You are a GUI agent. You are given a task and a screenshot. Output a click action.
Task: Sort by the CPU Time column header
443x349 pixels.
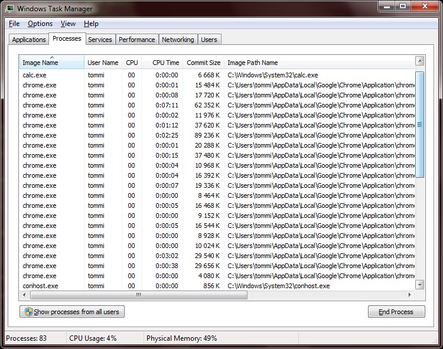click(x=165, y=63)
